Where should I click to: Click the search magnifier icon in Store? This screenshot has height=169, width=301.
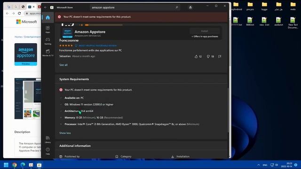tap(177, 8)
